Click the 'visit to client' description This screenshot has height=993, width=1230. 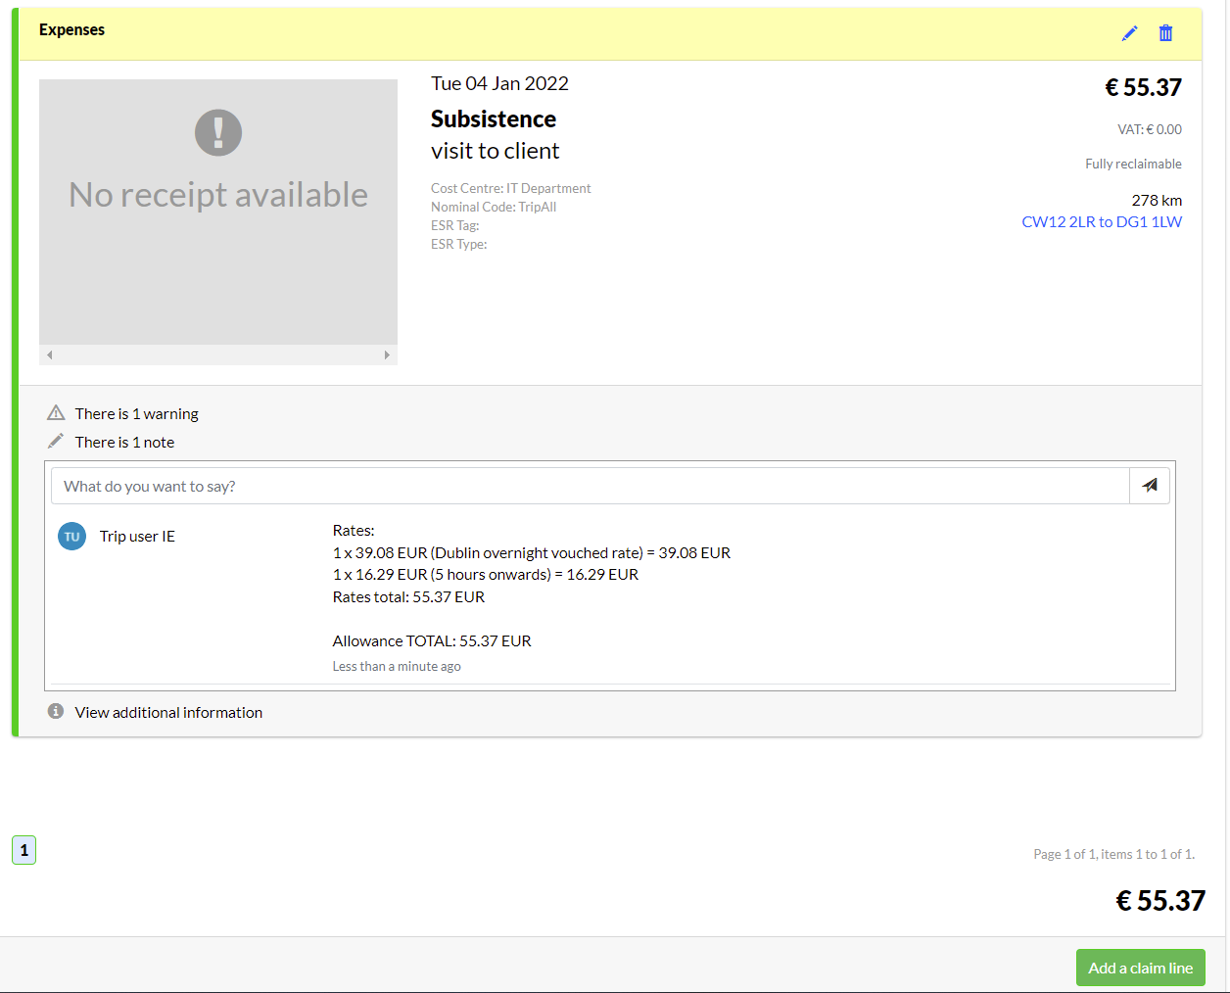tap(495, 151)
